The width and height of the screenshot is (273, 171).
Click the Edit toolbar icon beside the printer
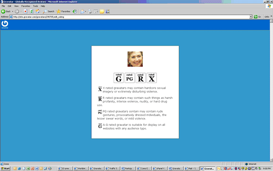(96, 11)
